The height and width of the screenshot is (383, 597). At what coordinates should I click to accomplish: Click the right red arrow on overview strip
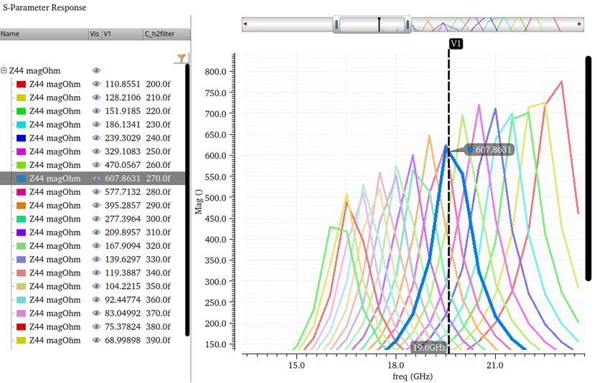click(580, 25)
